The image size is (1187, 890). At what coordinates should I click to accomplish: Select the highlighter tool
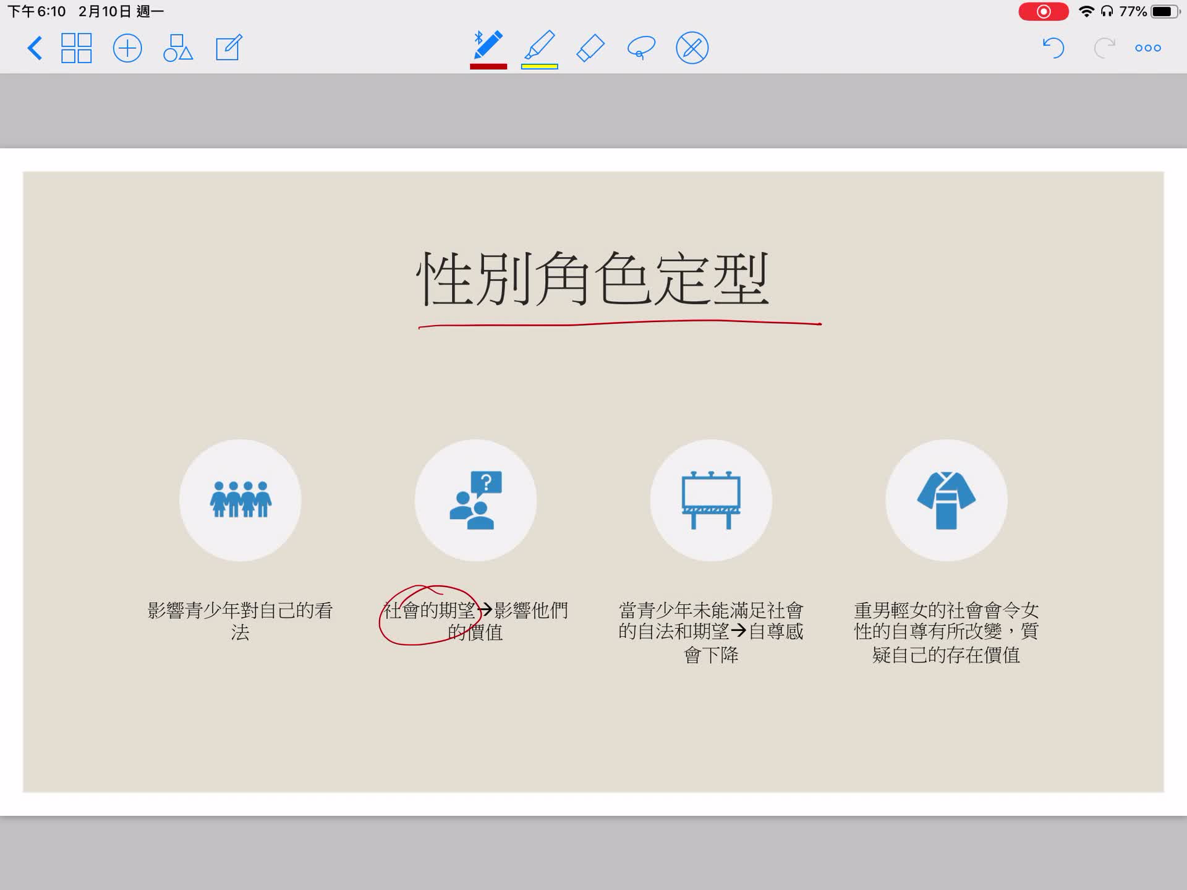pos(539,46)
